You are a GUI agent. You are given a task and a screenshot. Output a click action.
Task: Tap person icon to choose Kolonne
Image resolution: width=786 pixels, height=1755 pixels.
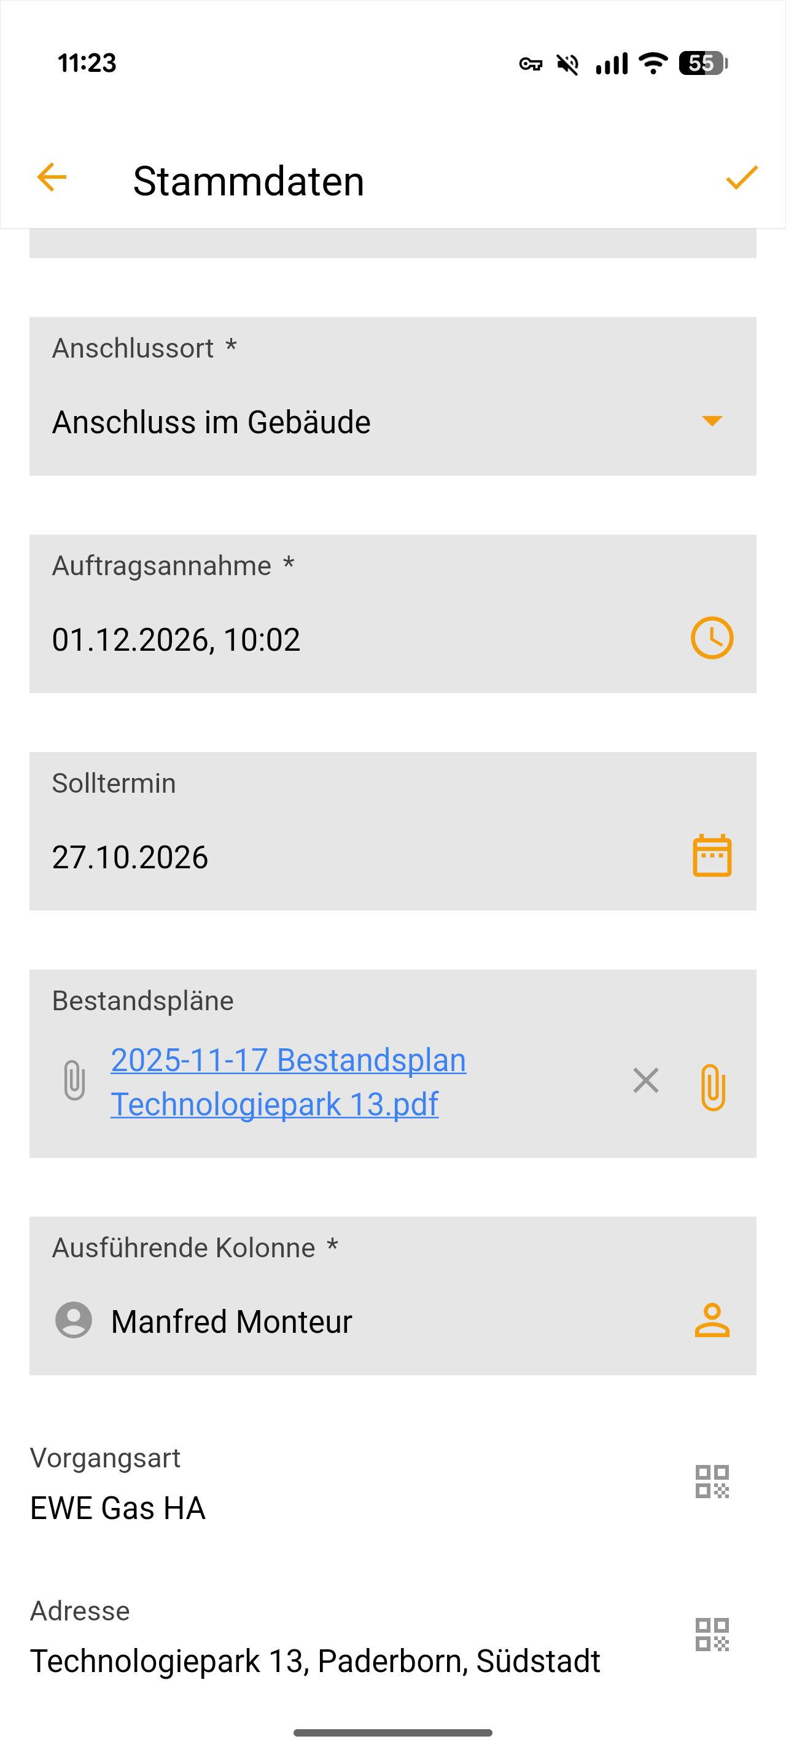(x=712, y=1321)
